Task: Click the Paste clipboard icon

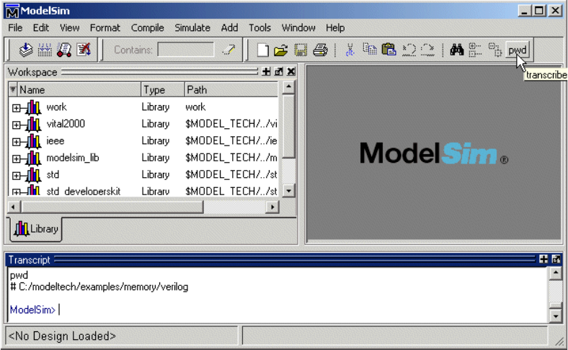Action: tap(389, 49)
